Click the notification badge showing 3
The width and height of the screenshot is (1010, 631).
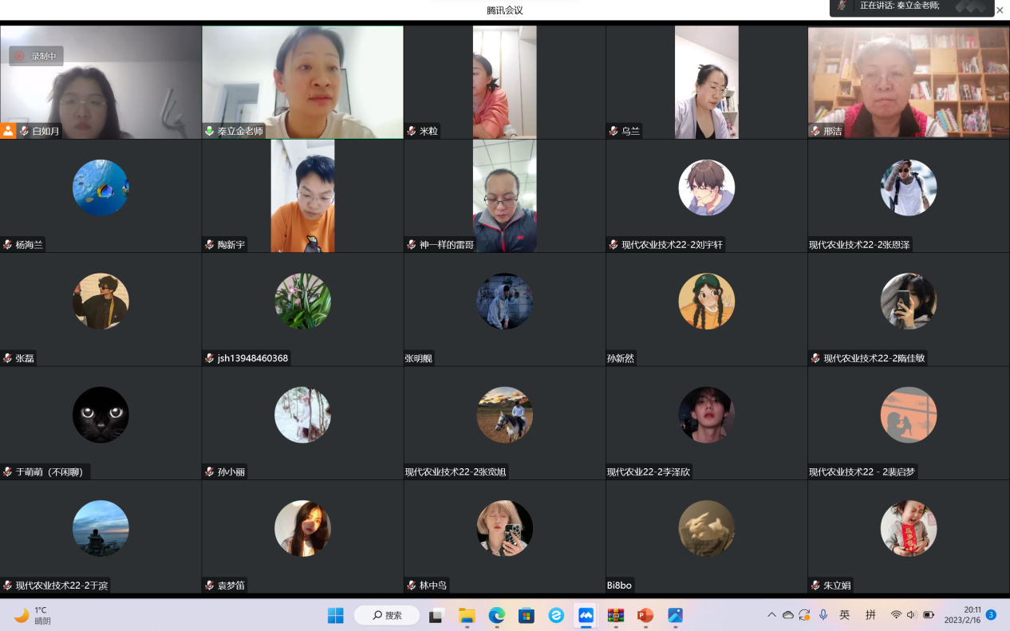click(991, 615)
